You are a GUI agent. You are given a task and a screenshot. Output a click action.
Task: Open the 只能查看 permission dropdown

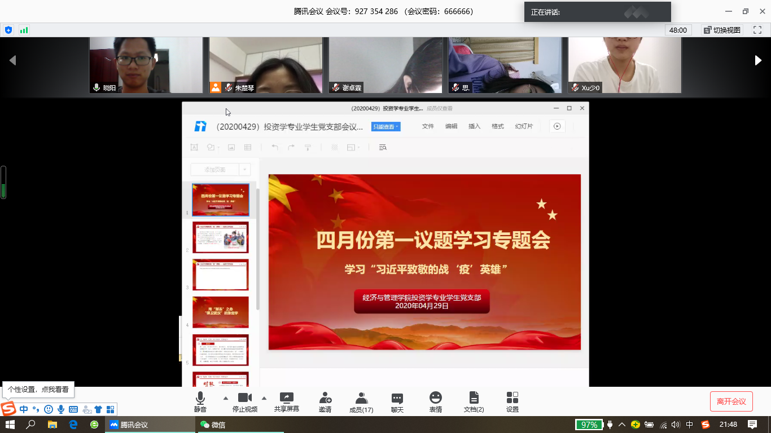tap(385, 127)
